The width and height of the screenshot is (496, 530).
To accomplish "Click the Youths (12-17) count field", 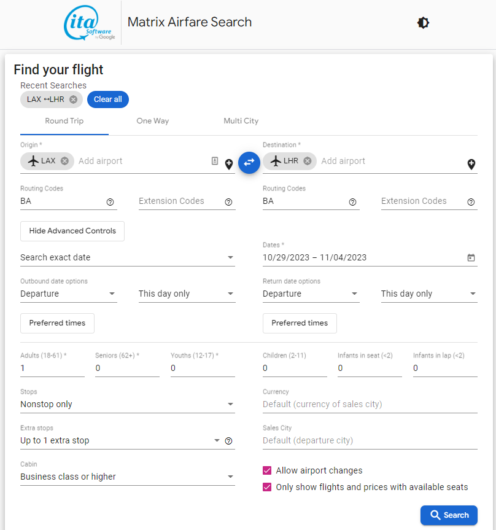I will (203, 368).
